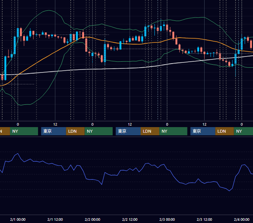Click the 2/1 12:00 date label
Viewport: 253px width, 223px height.
(55, 219)
